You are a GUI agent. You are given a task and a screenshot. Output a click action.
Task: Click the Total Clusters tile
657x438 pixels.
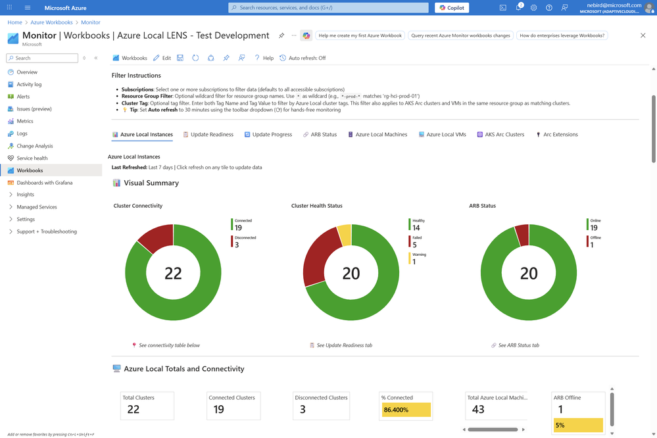click(x=147, y=406)
